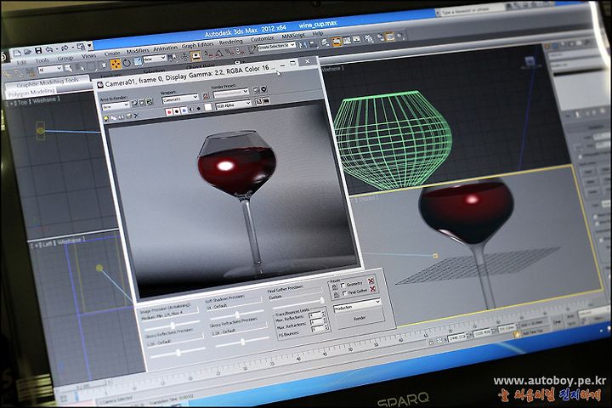Click the Max. Reflections spinner field

tap(317, 315)
